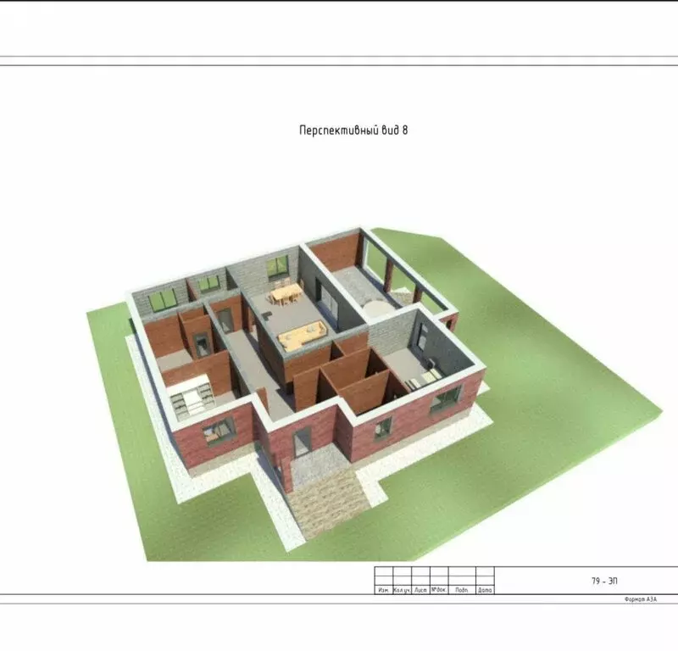Click the "Кол.уч." title block cell
678x651 pixels.
(x=402, y=590)
